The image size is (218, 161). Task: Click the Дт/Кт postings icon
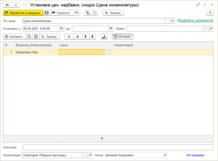coord(88,13)
